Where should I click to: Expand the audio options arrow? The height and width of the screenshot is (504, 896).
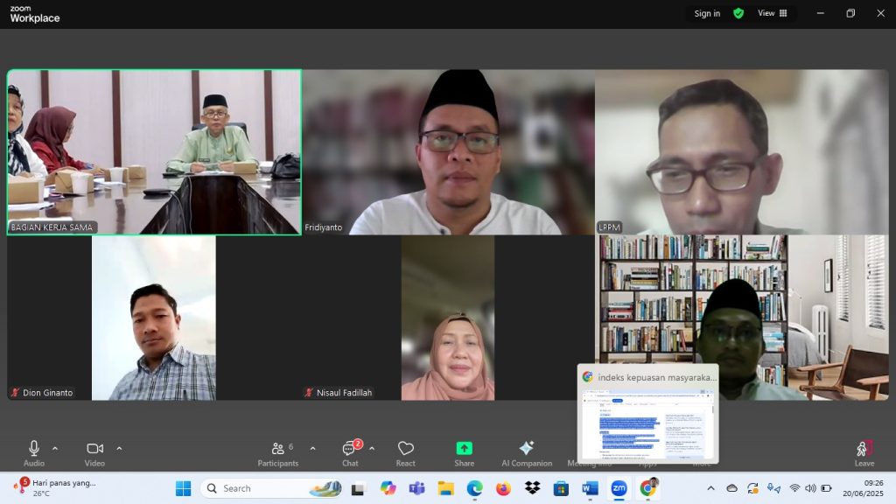(55, 449)
